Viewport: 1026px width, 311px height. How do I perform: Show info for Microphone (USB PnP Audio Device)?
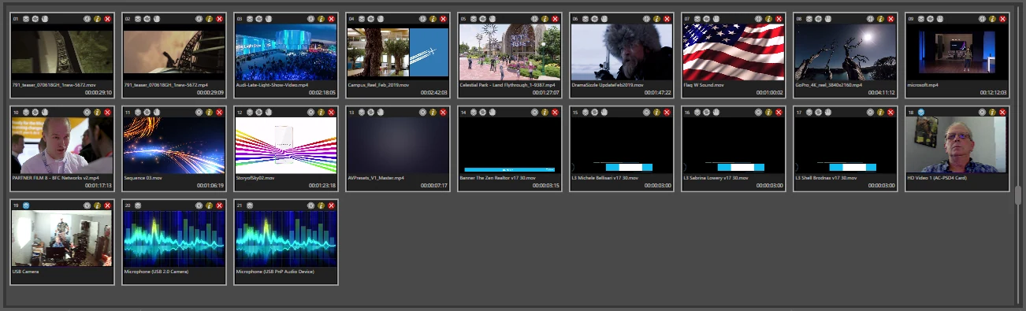tap(321, 205)
